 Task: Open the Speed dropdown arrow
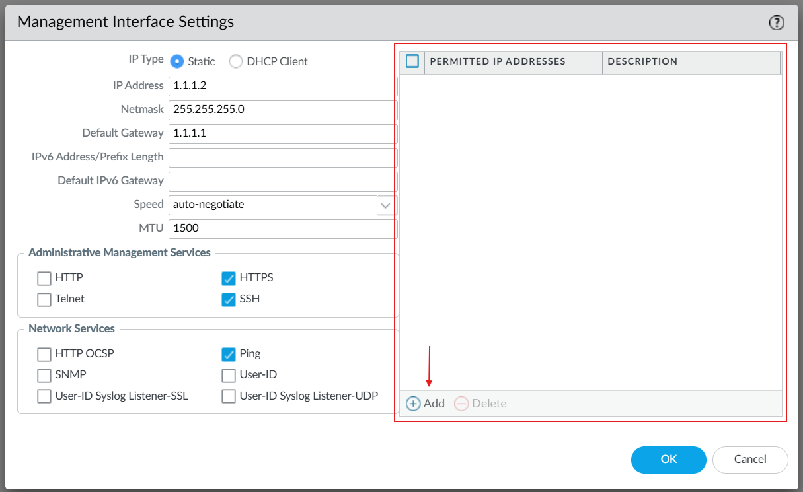pyautogui.click(x=386, y=205)
